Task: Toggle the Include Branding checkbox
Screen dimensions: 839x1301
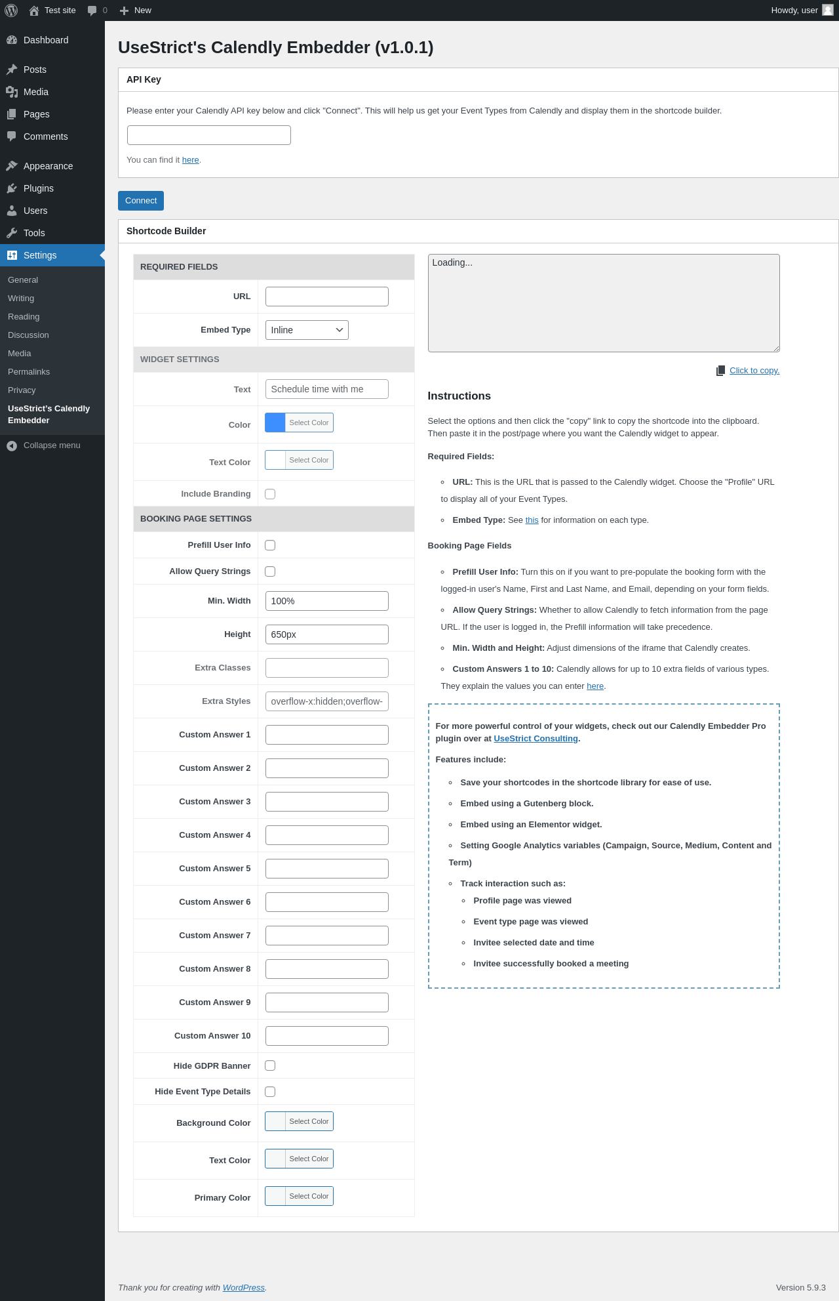Action: pyautogui.click(x=270, y=494)
